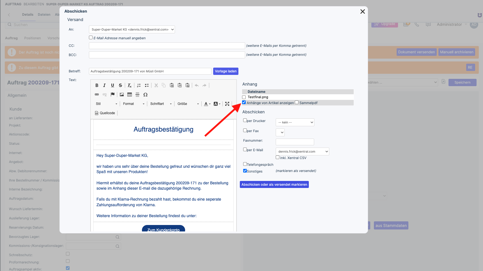This screenshot has width=483, height=271.
Task: Tick the Testfinal.png attachment checkbox
Action: pos(244,97)
